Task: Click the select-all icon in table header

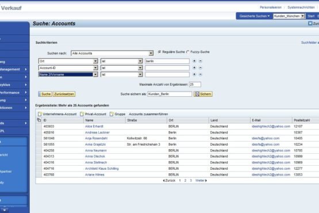Action: pos(39,120)
